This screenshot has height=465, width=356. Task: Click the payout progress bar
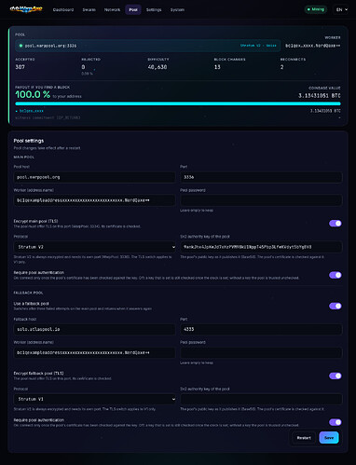pos(178,103)
